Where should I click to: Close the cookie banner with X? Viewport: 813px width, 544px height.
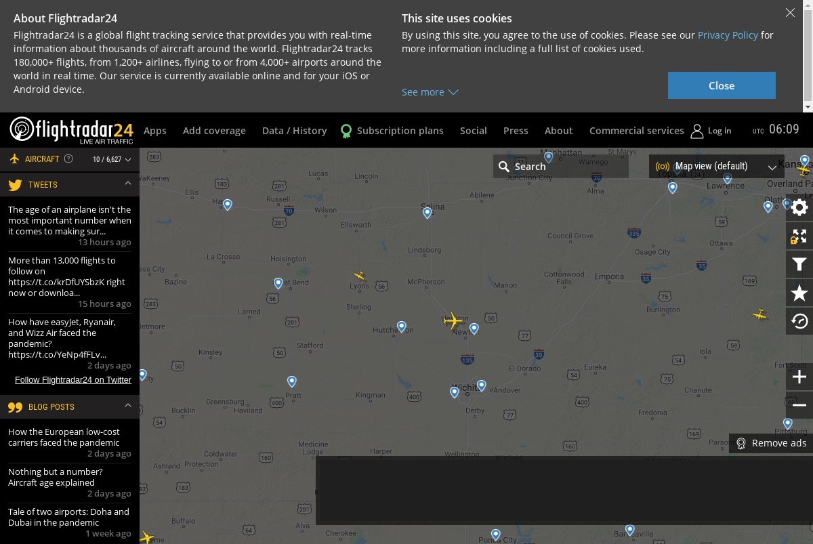[x=790, y=12]
